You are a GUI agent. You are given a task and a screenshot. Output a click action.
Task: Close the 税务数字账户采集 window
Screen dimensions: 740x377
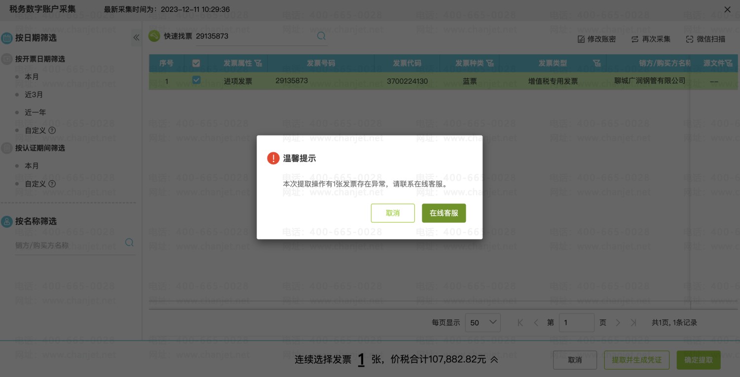(727, 9)
